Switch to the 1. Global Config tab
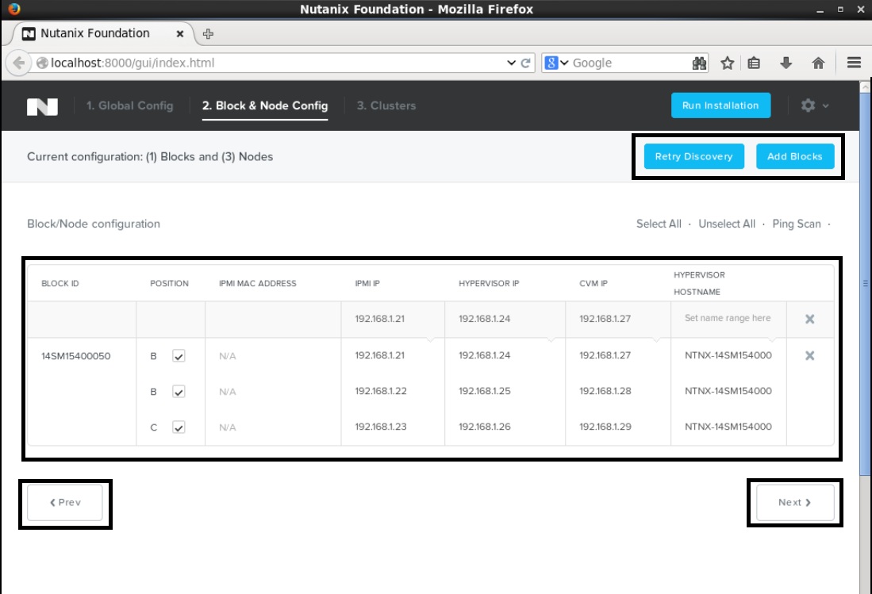This screenshot has height=594, width=872. pyautogui.click(x=129, y=105)
